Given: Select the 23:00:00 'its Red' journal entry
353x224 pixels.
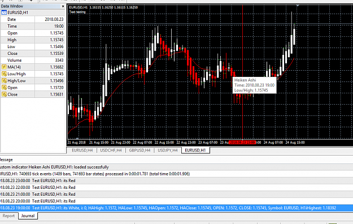Looking at the screenshot, I should point(176,180).
